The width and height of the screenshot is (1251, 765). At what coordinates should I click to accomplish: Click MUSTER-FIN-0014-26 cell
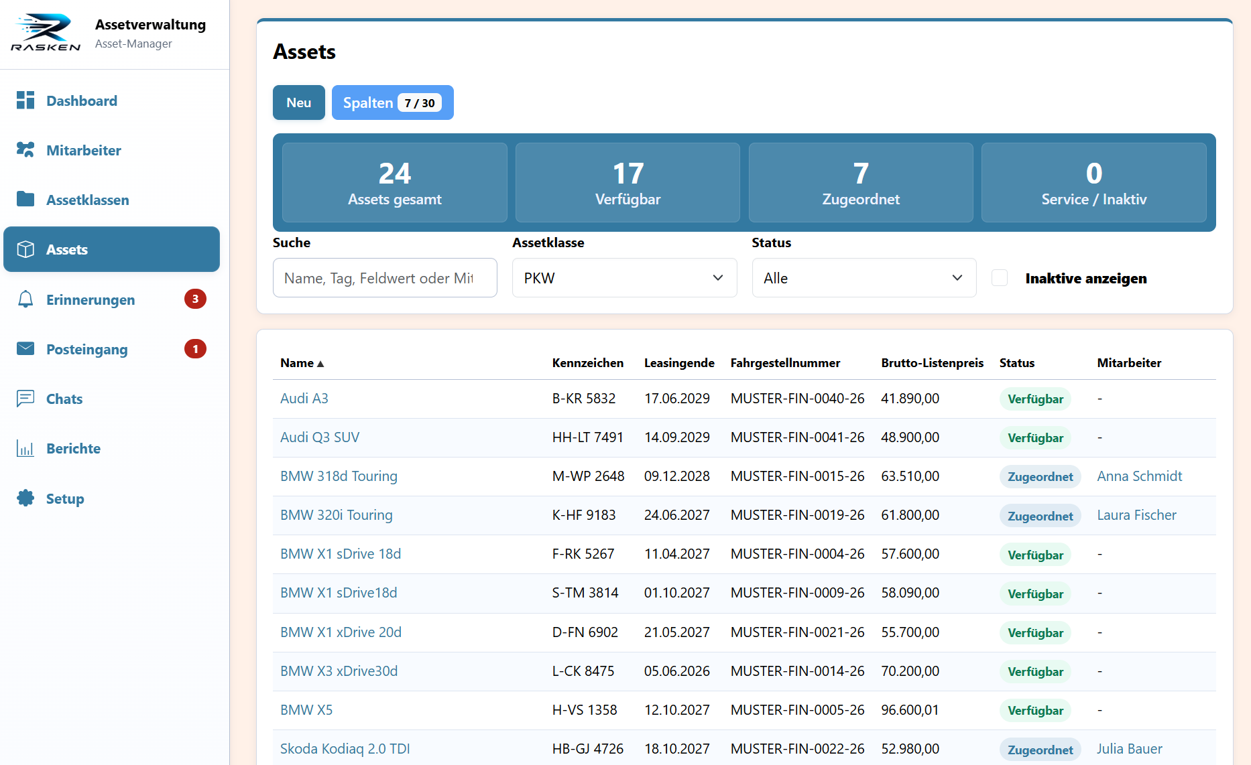coord(798,671)
